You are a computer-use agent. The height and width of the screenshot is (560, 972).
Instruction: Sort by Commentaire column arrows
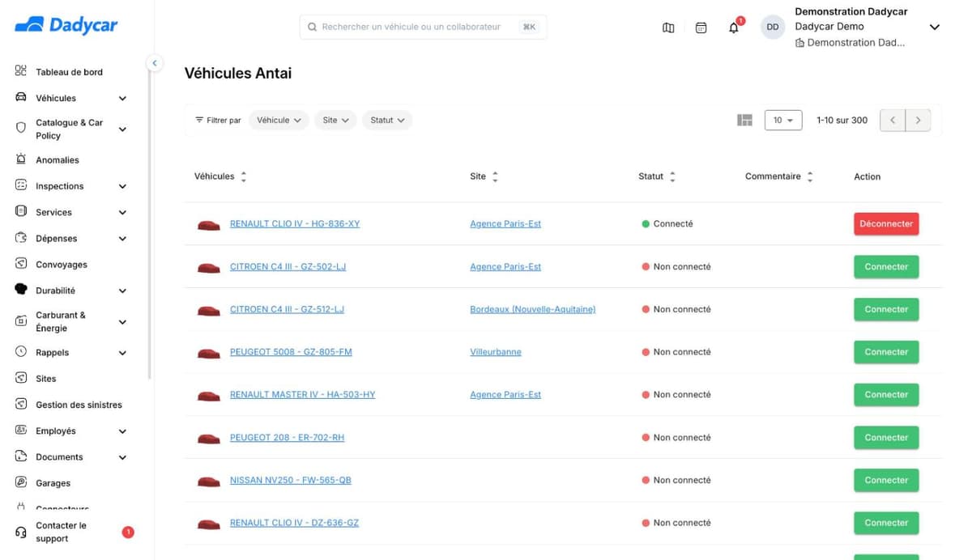(x=810, y=176)
